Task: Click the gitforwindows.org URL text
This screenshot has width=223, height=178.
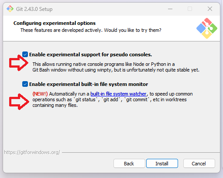Action: point(32,152)
